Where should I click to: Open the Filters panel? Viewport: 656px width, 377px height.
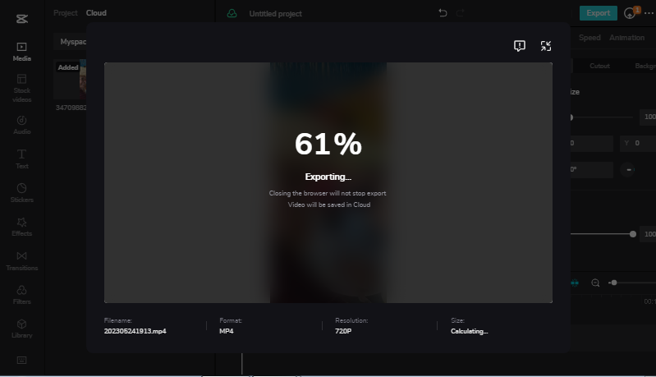pyautogui.click(x=22, y=293)
